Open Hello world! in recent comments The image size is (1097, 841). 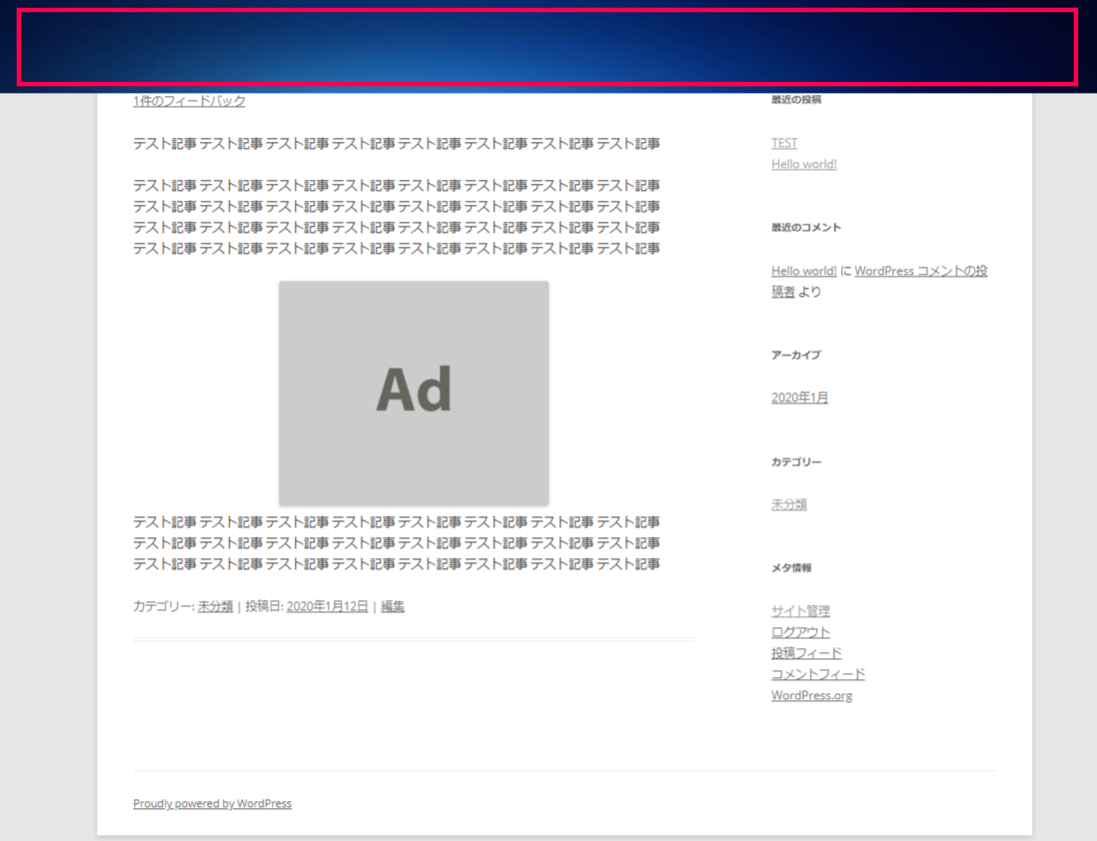[x=804, y=271]
